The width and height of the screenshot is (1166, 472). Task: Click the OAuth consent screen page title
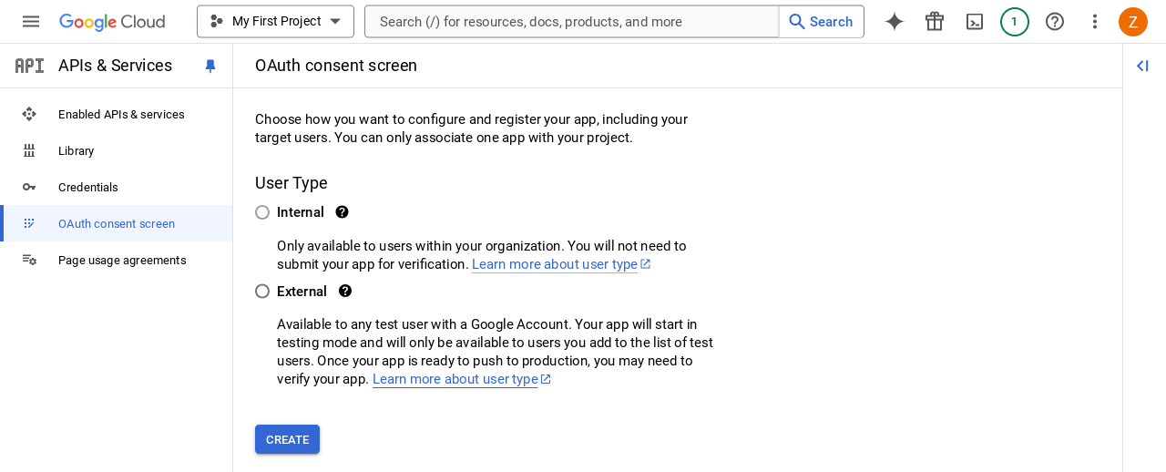point(336,66)
